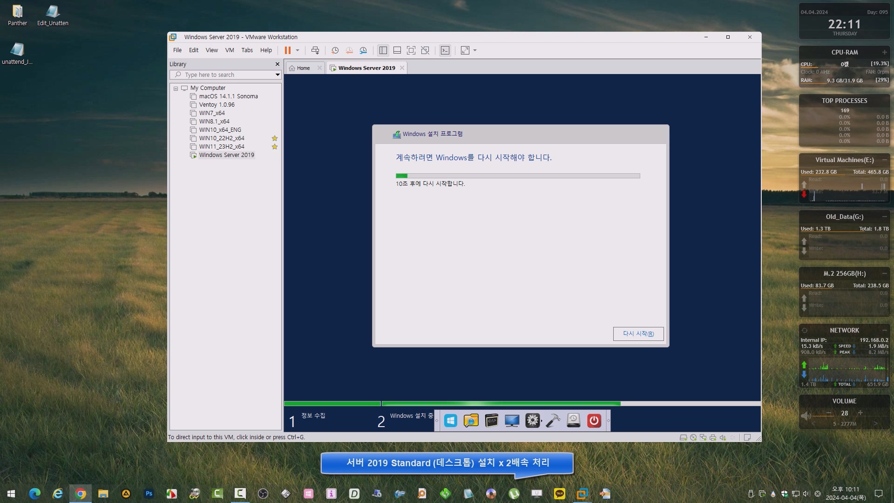Open the power options dropdown beside pause
This screenshot has height=503, width=894.
coord(298,50)
